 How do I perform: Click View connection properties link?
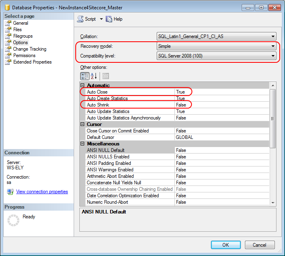click(x=42, y=192)
